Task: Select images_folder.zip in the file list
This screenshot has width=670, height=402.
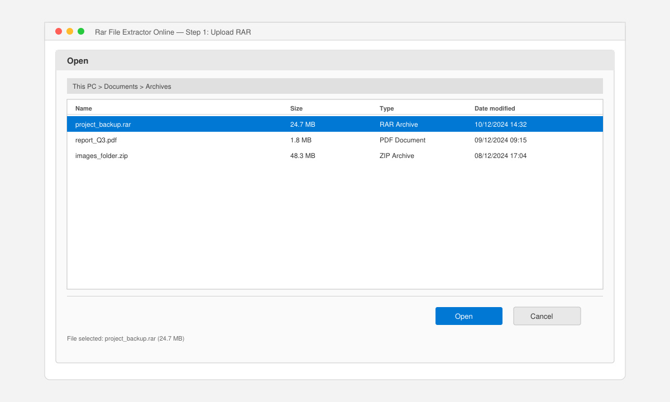Action: click(x=335, y=156)
